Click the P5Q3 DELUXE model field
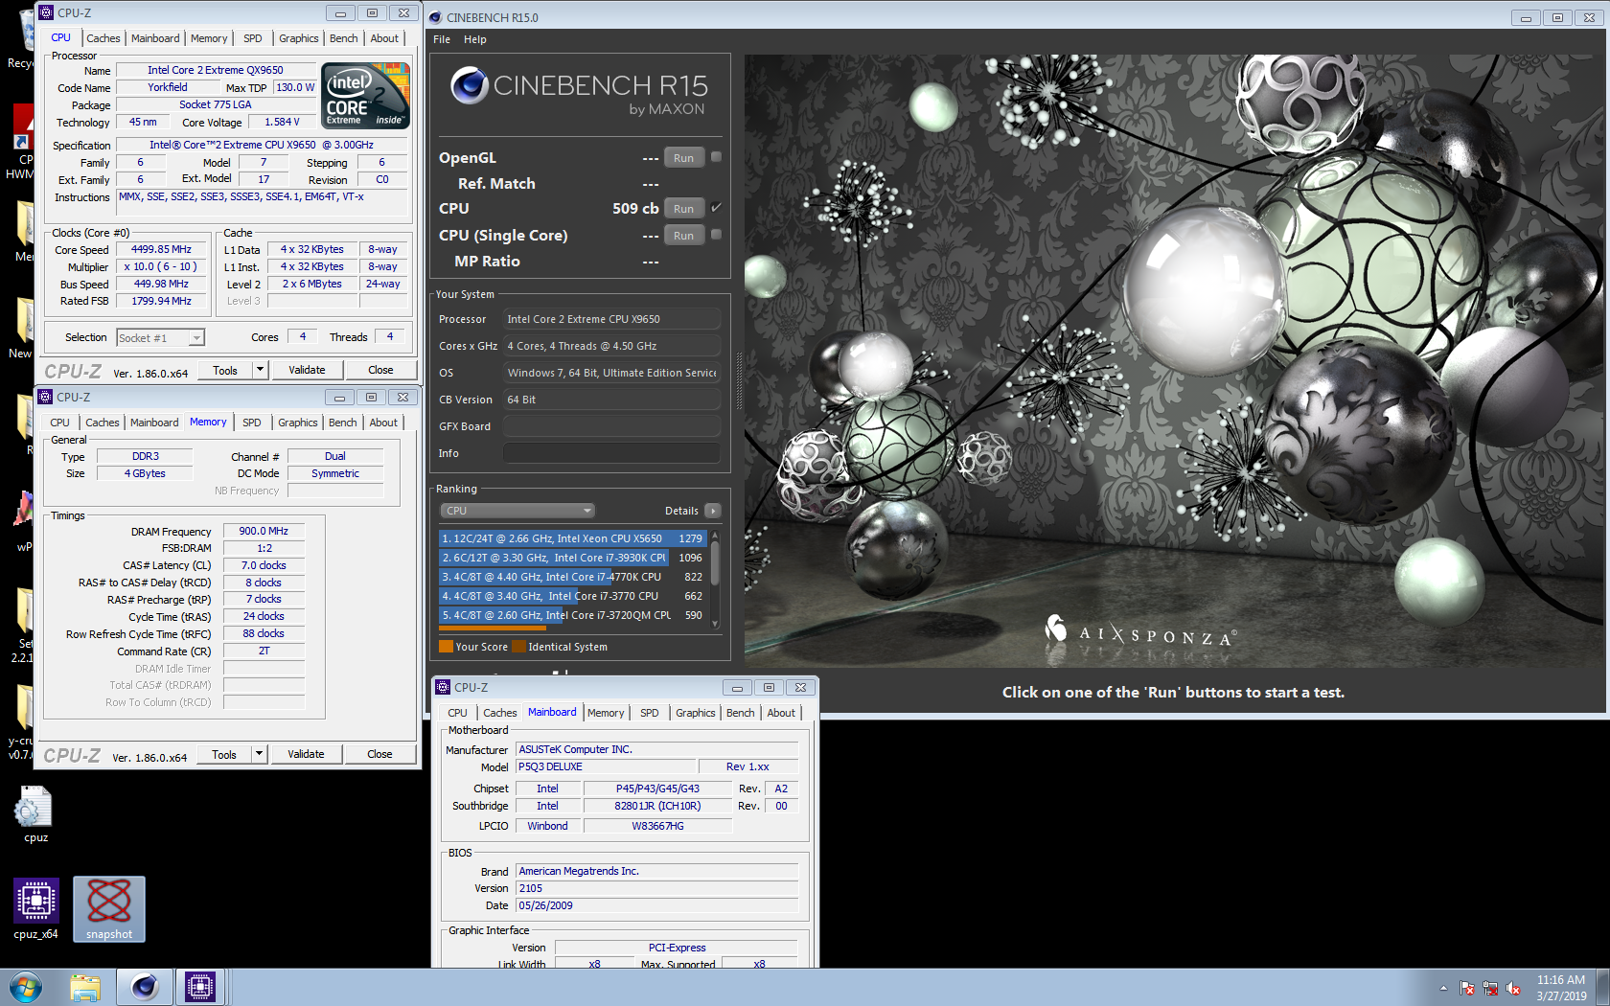The width and height of the screenshot is (1610, 1006). (605, 766)
